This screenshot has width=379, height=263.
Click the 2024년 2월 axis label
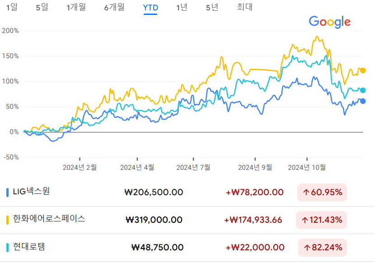click(80, 167)
